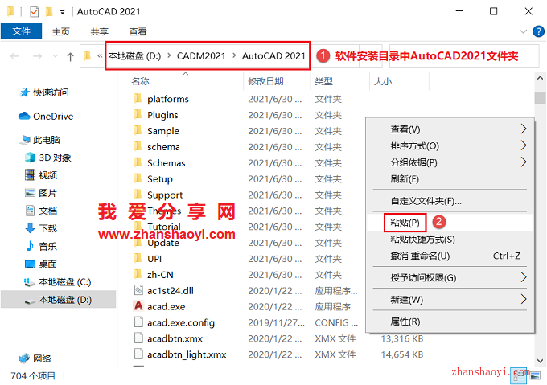The height and width of the screenshot is (385, 547).
Task: Choose 撤消 重命名(U) from context menu
Action: coord(450,256)
